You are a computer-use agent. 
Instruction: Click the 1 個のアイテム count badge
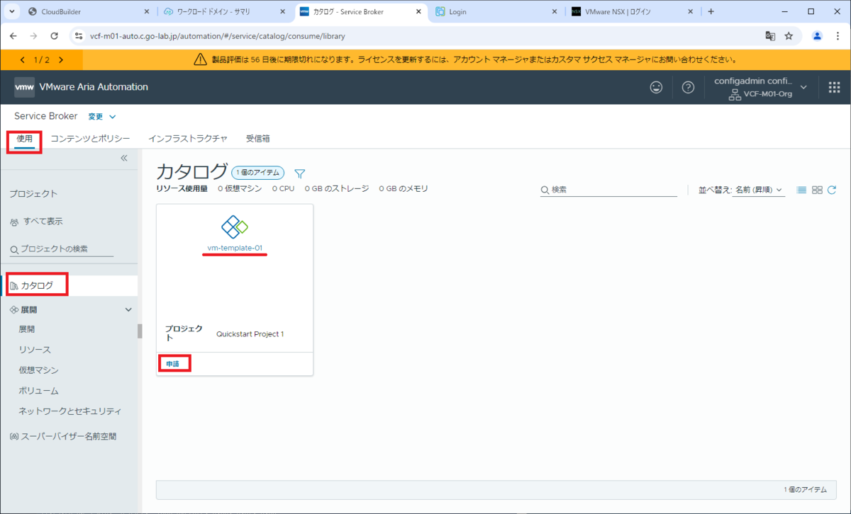258,172
